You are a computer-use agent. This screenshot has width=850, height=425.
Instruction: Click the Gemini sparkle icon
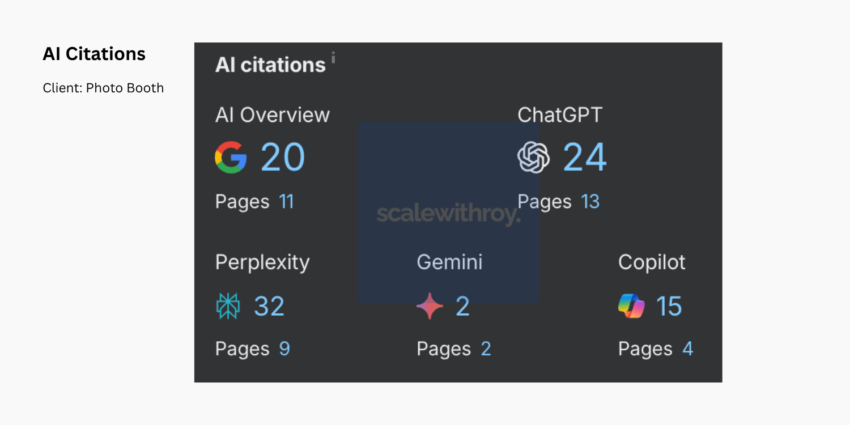[x=430, y=307]
